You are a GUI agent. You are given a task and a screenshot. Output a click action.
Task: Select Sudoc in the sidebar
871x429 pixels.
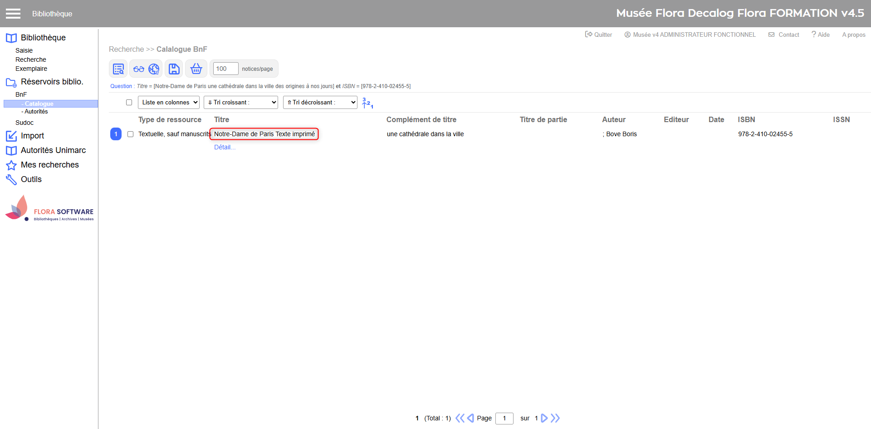(x=24, y=123)
